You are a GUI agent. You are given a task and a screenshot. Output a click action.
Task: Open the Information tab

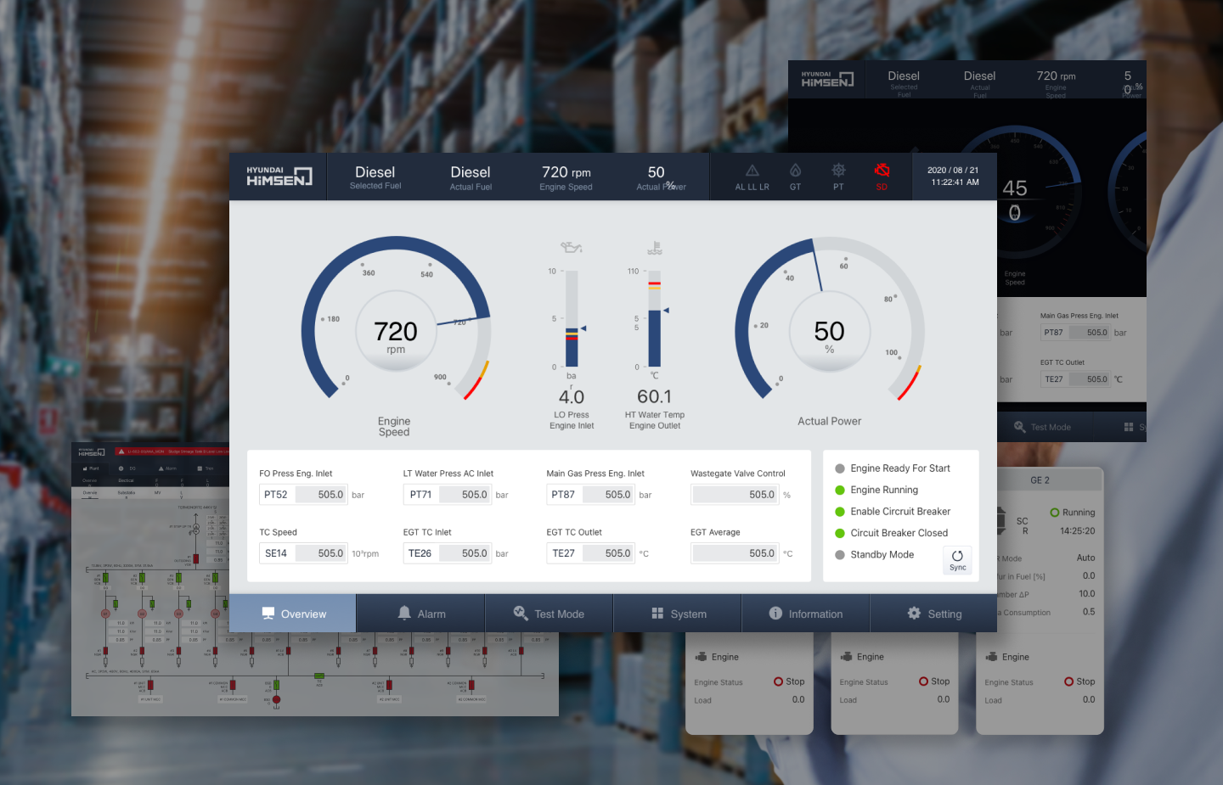(x=805, y=614)
